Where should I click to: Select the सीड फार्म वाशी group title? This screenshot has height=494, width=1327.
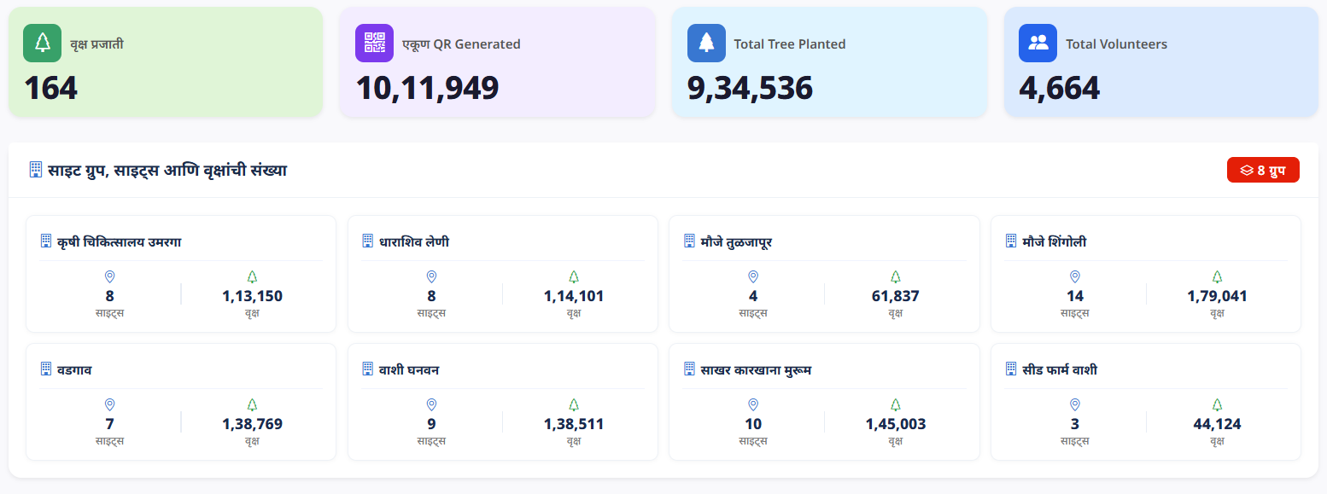tap(1060, 370)
